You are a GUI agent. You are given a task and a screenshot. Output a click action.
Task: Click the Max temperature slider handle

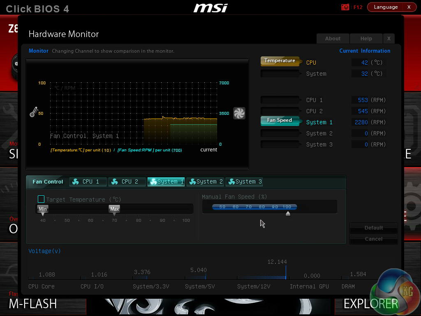[x=114, y=210]
